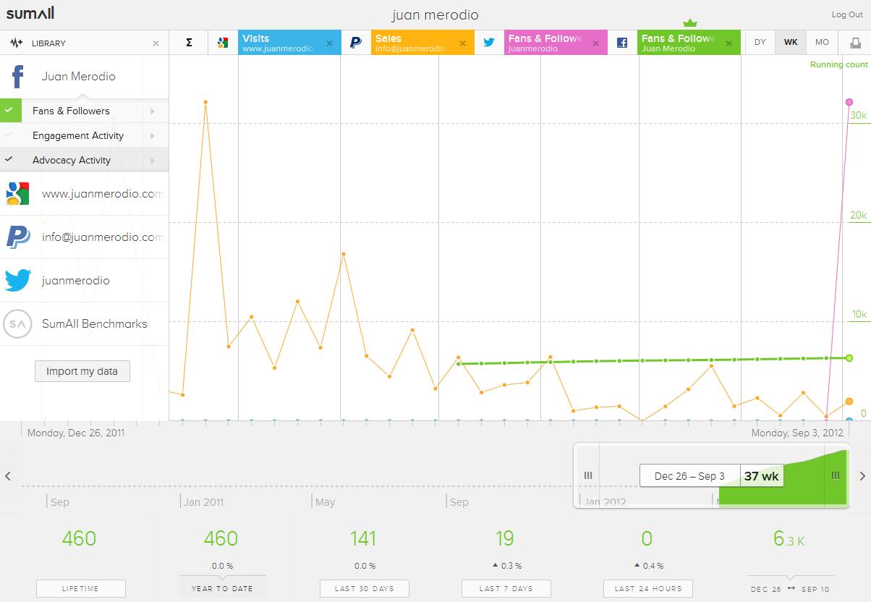Close the green Facebook Fans & Followers tab
Screen dimensions: 871x602
point(729,43)
